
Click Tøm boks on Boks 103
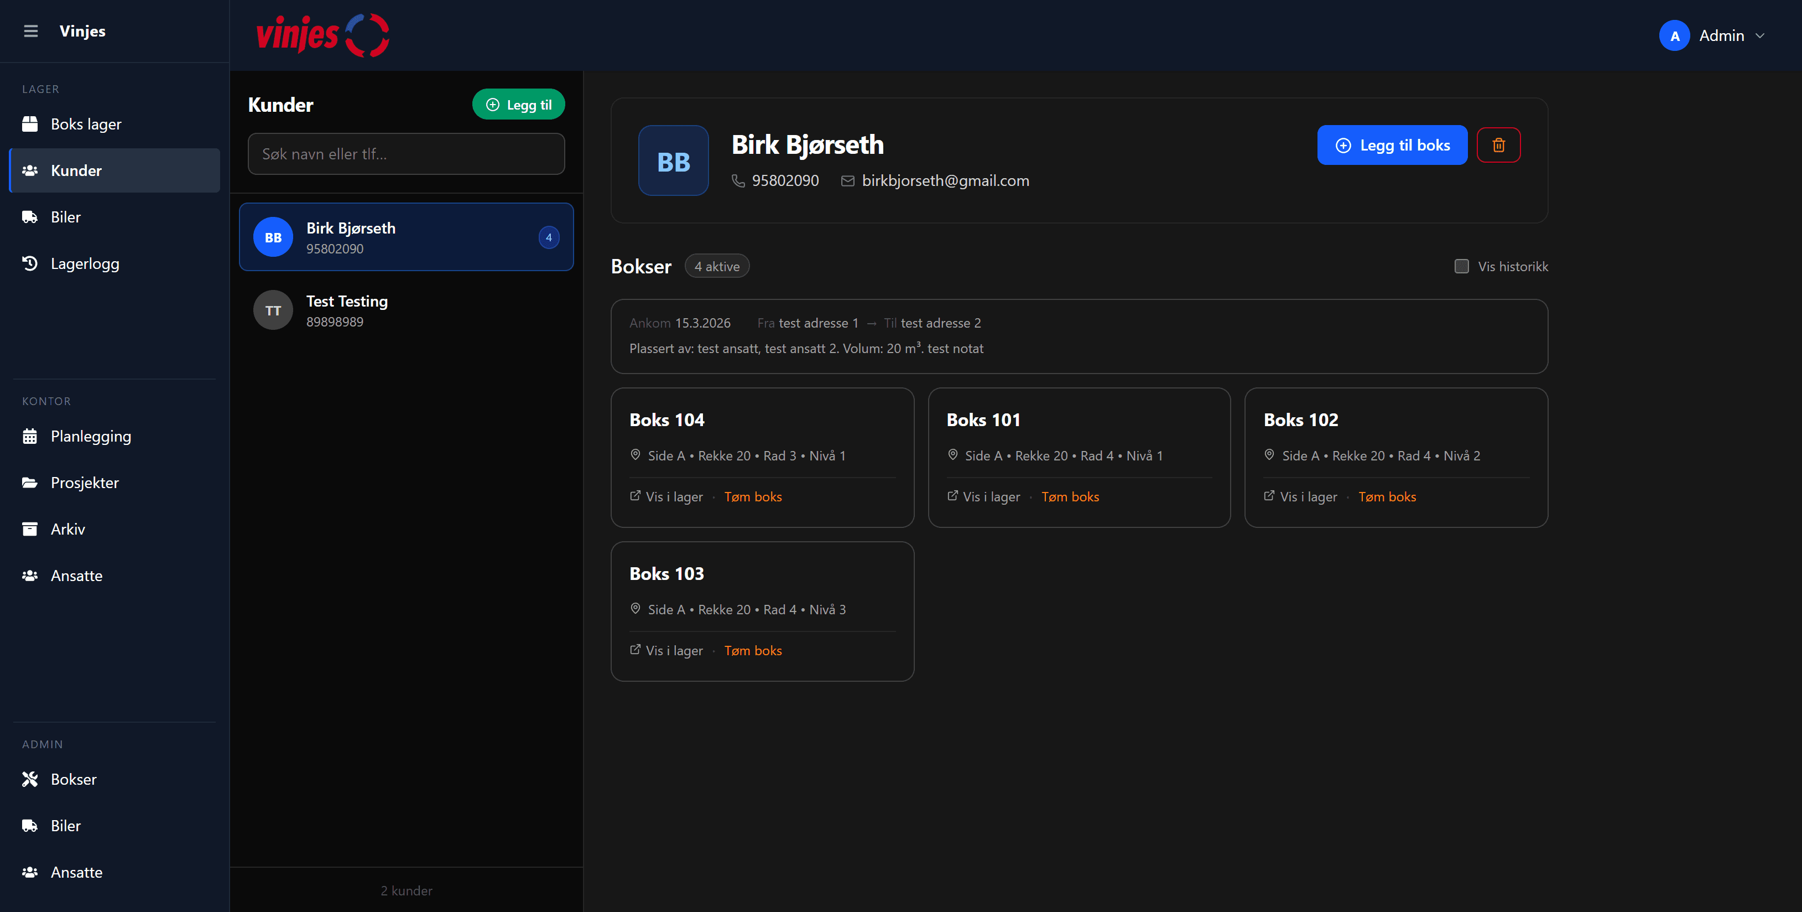coord(753,650)
